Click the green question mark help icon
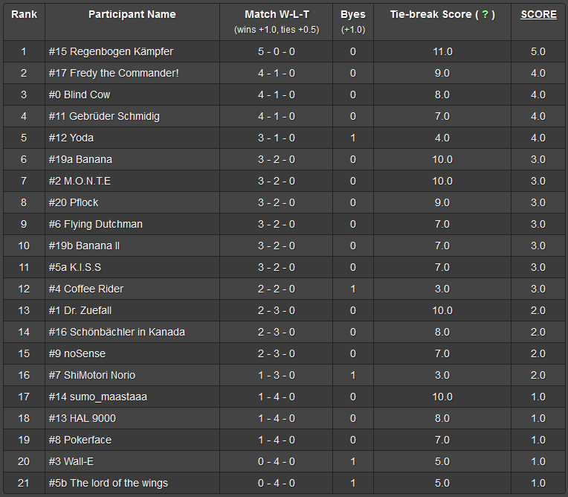 [485, 15]
